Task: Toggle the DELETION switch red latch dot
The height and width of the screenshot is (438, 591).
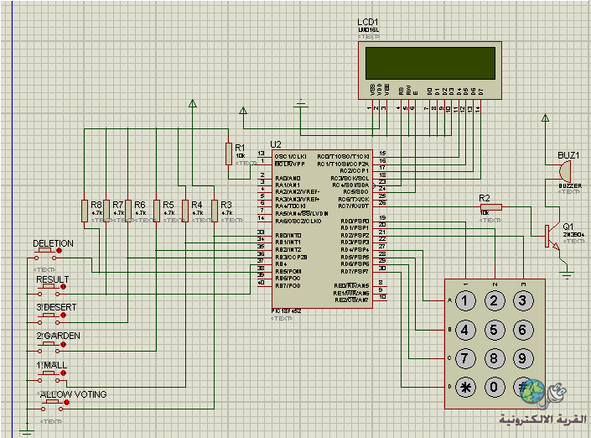Action: pos(59,251)
